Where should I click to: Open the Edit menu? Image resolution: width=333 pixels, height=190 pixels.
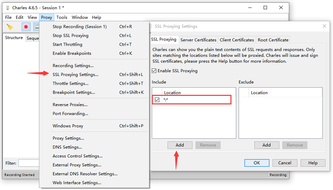tap(19, 17)
